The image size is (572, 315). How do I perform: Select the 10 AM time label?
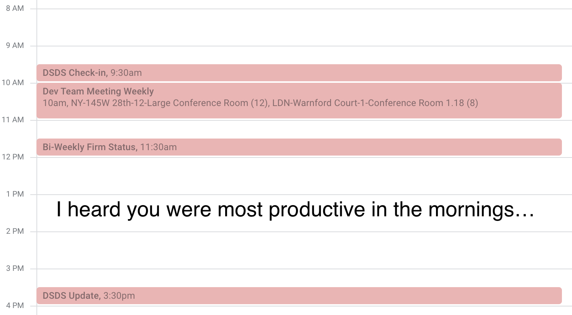[x=13, y=82]
